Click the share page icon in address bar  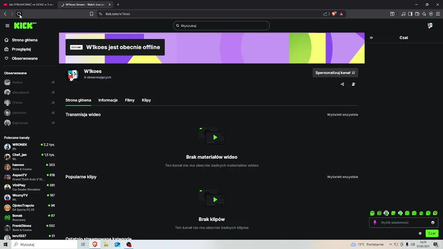pos(325,14)
